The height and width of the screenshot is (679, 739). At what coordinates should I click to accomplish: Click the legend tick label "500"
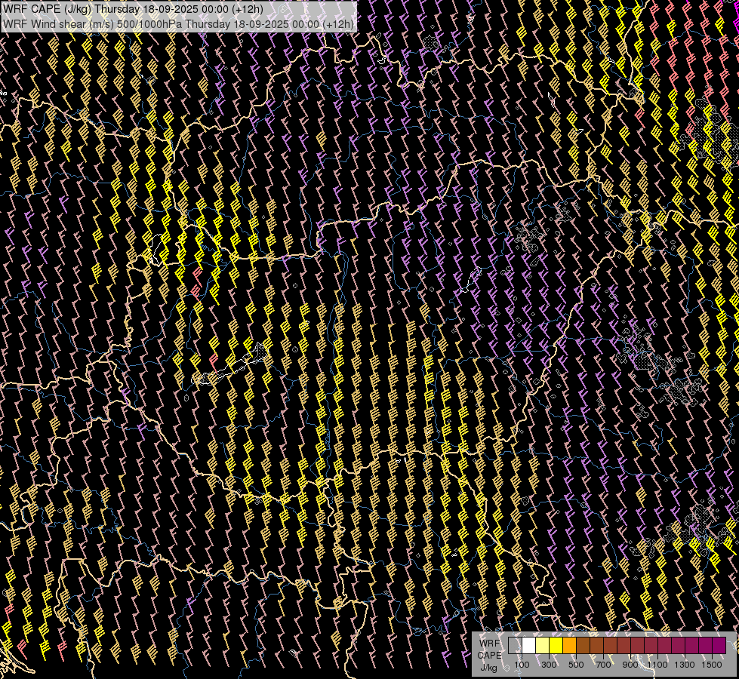pos(576,665)
